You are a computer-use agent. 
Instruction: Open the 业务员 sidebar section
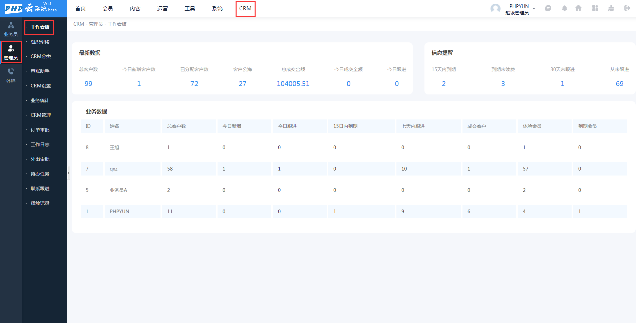[x=11, y=29]
